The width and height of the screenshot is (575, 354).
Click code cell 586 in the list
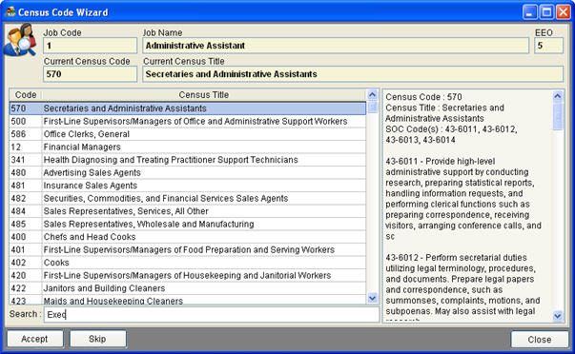(26, 134)
